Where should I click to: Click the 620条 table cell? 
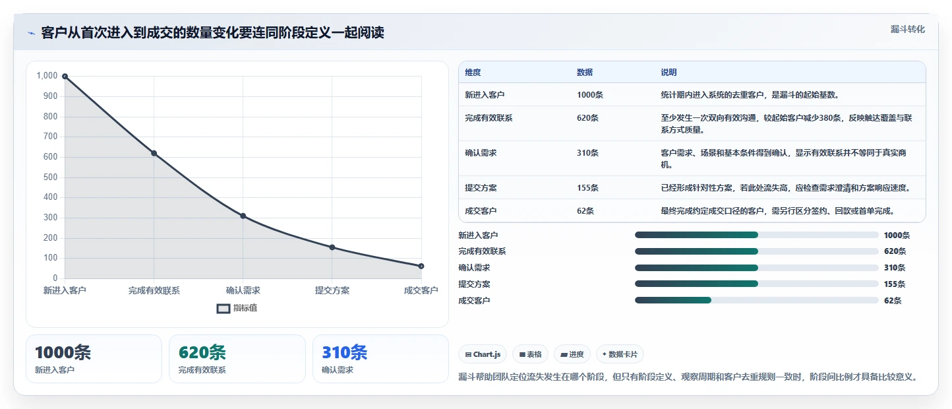588,118
